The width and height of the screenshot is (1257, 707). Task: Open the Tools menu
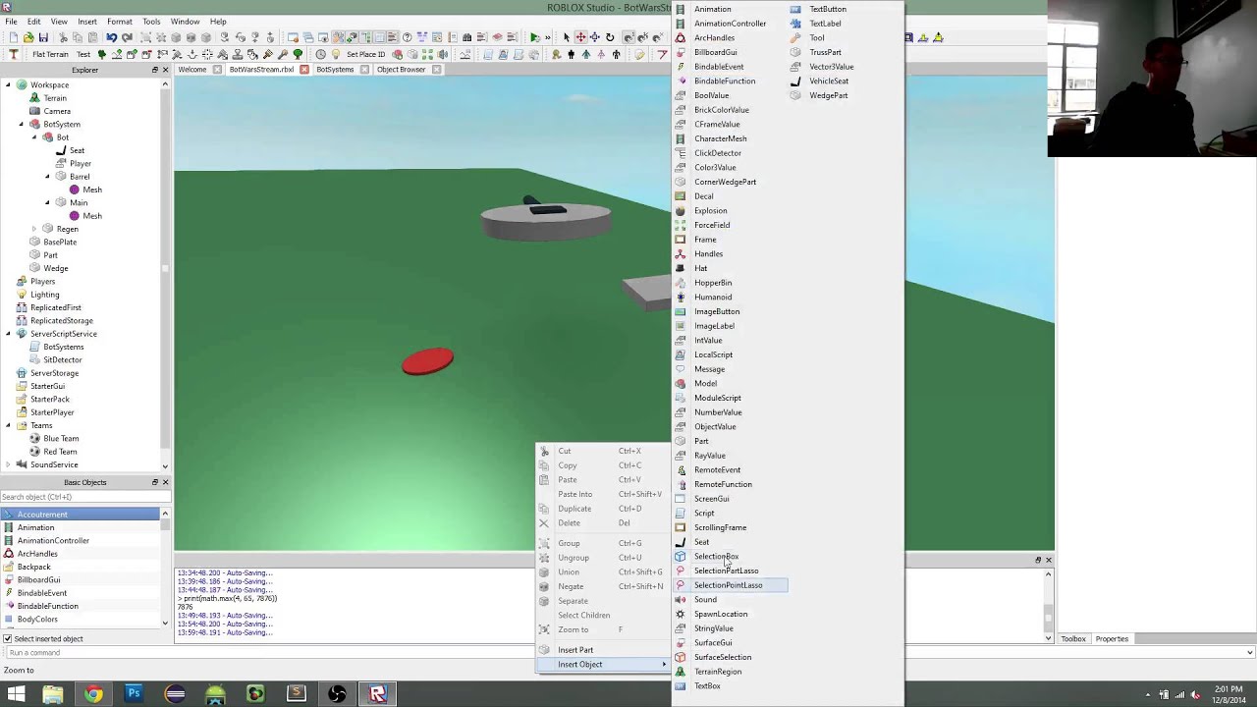pyautogui.click(x=151, y=21)
